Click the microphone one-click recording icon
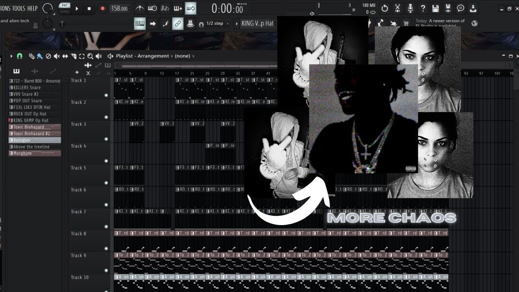The height and width of the screenshot is (292, 519). coord(410,8)
